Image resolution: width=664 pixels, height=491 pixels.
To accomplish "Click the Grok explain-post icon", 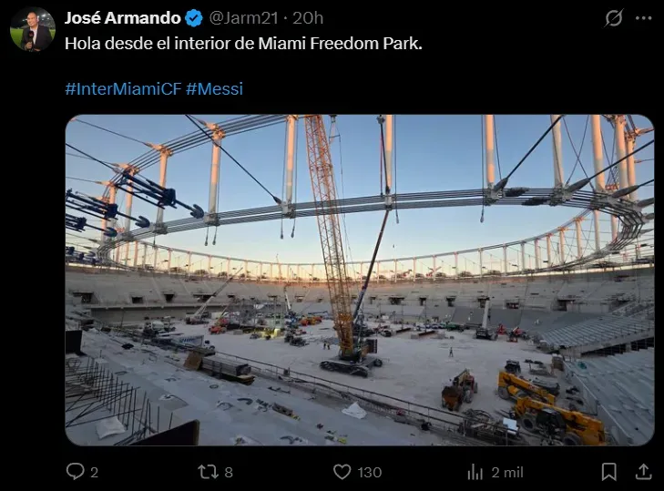I will point(613,18).
